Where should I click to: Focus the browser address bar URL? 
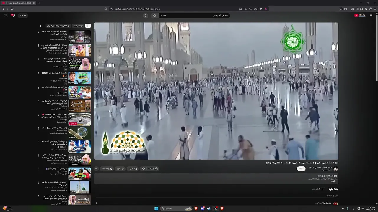click(137, 9)
